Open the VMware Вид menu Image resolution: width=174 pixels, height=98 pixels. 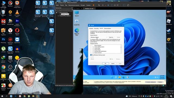(x=66, y=5)
